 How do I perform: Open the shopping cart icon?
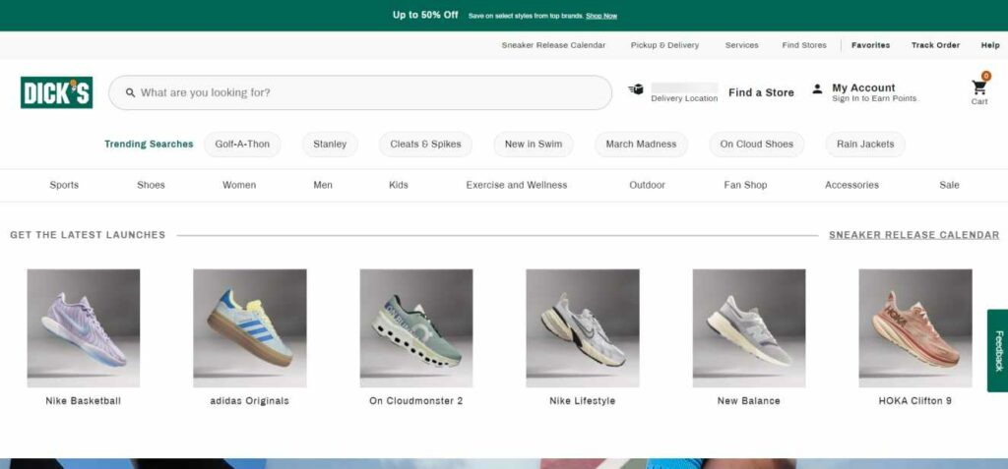pos(979,88)
